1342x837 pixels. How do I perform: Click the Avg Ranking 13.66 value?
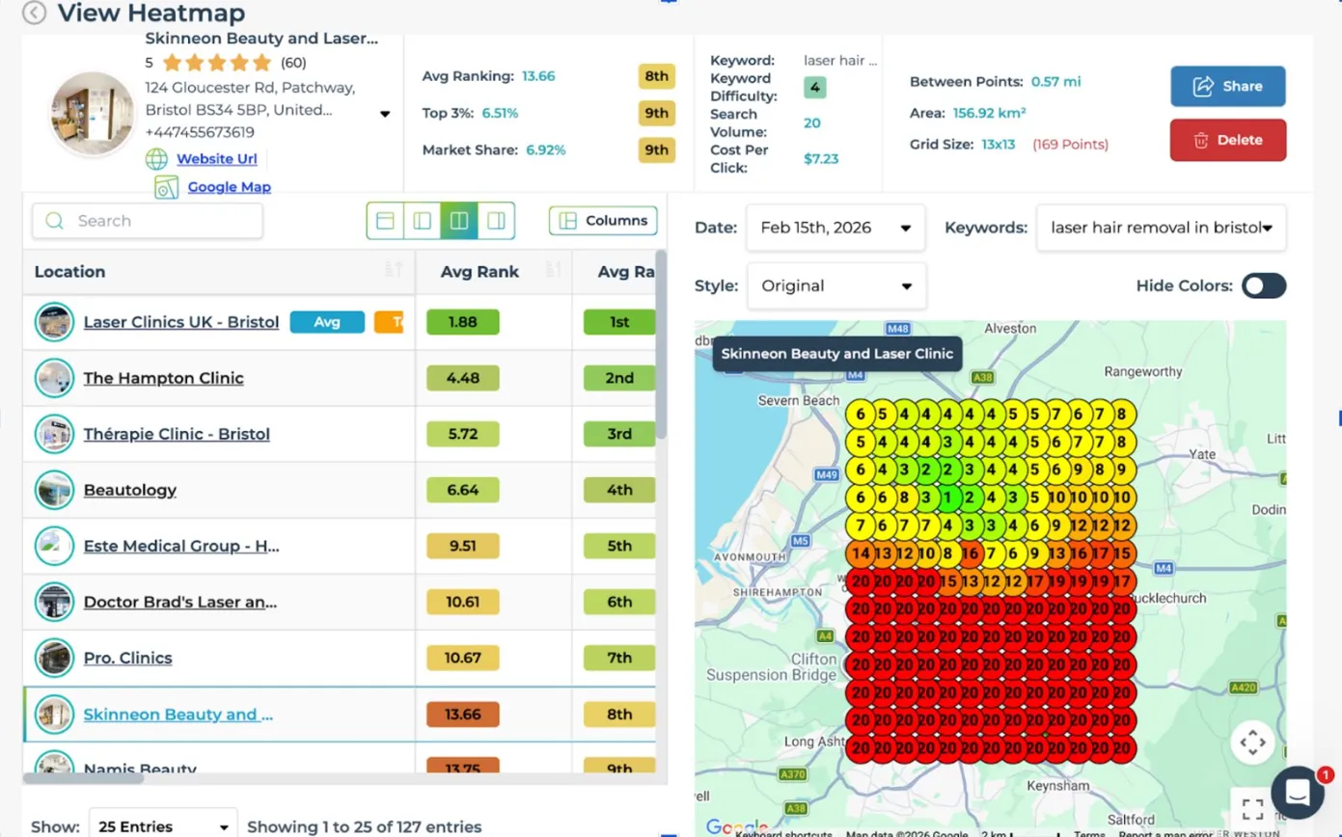(538, 76)
